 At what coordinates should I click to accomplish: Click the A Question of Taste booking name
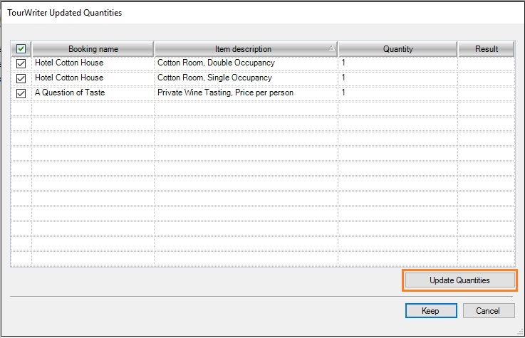tap(93, 93)
